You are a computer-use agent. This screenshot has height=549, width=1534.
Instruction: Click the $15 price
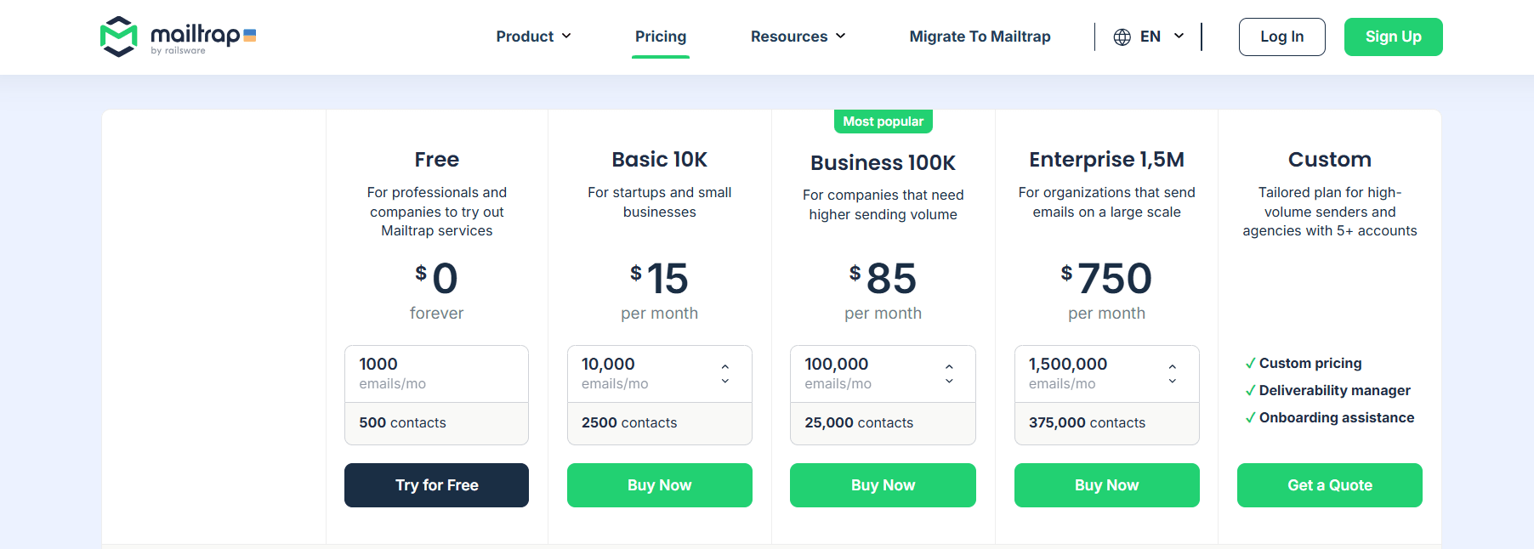(x=660, y=279)
